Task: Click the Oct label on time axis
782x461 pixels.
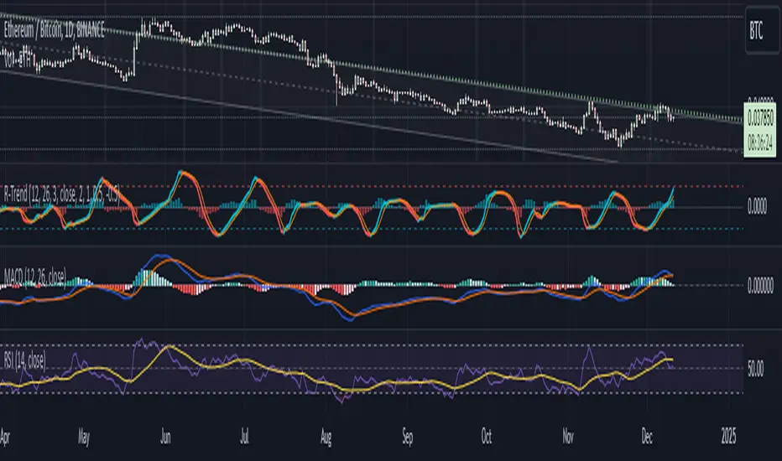Action: coord(487,436)
